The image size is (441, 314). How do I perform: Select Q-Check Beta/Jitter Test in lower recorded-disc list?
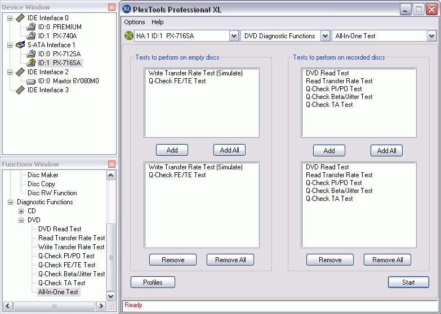[339, 191]
